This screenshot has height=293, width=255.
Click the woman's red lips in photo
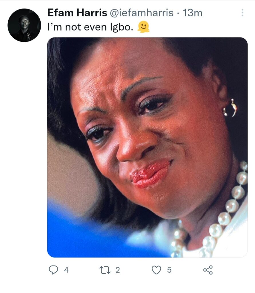(x=151, y=174)
